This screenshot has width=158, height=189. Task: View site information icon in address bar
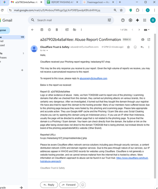tap(10, 10)
